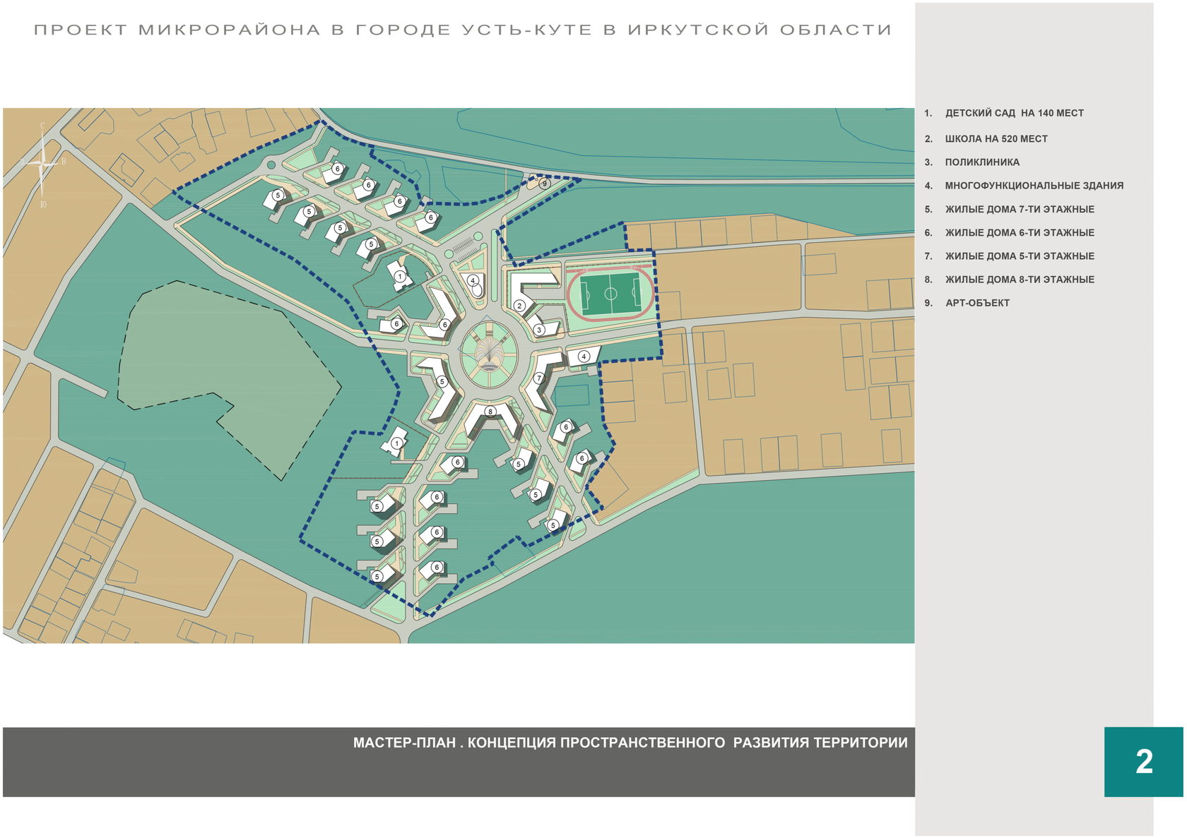The width and height of the screenshot is (1187, 838).
Task: Click legend entry 'АРТ-ОБЪЕКТ'
Action: (x=978, y=303)
